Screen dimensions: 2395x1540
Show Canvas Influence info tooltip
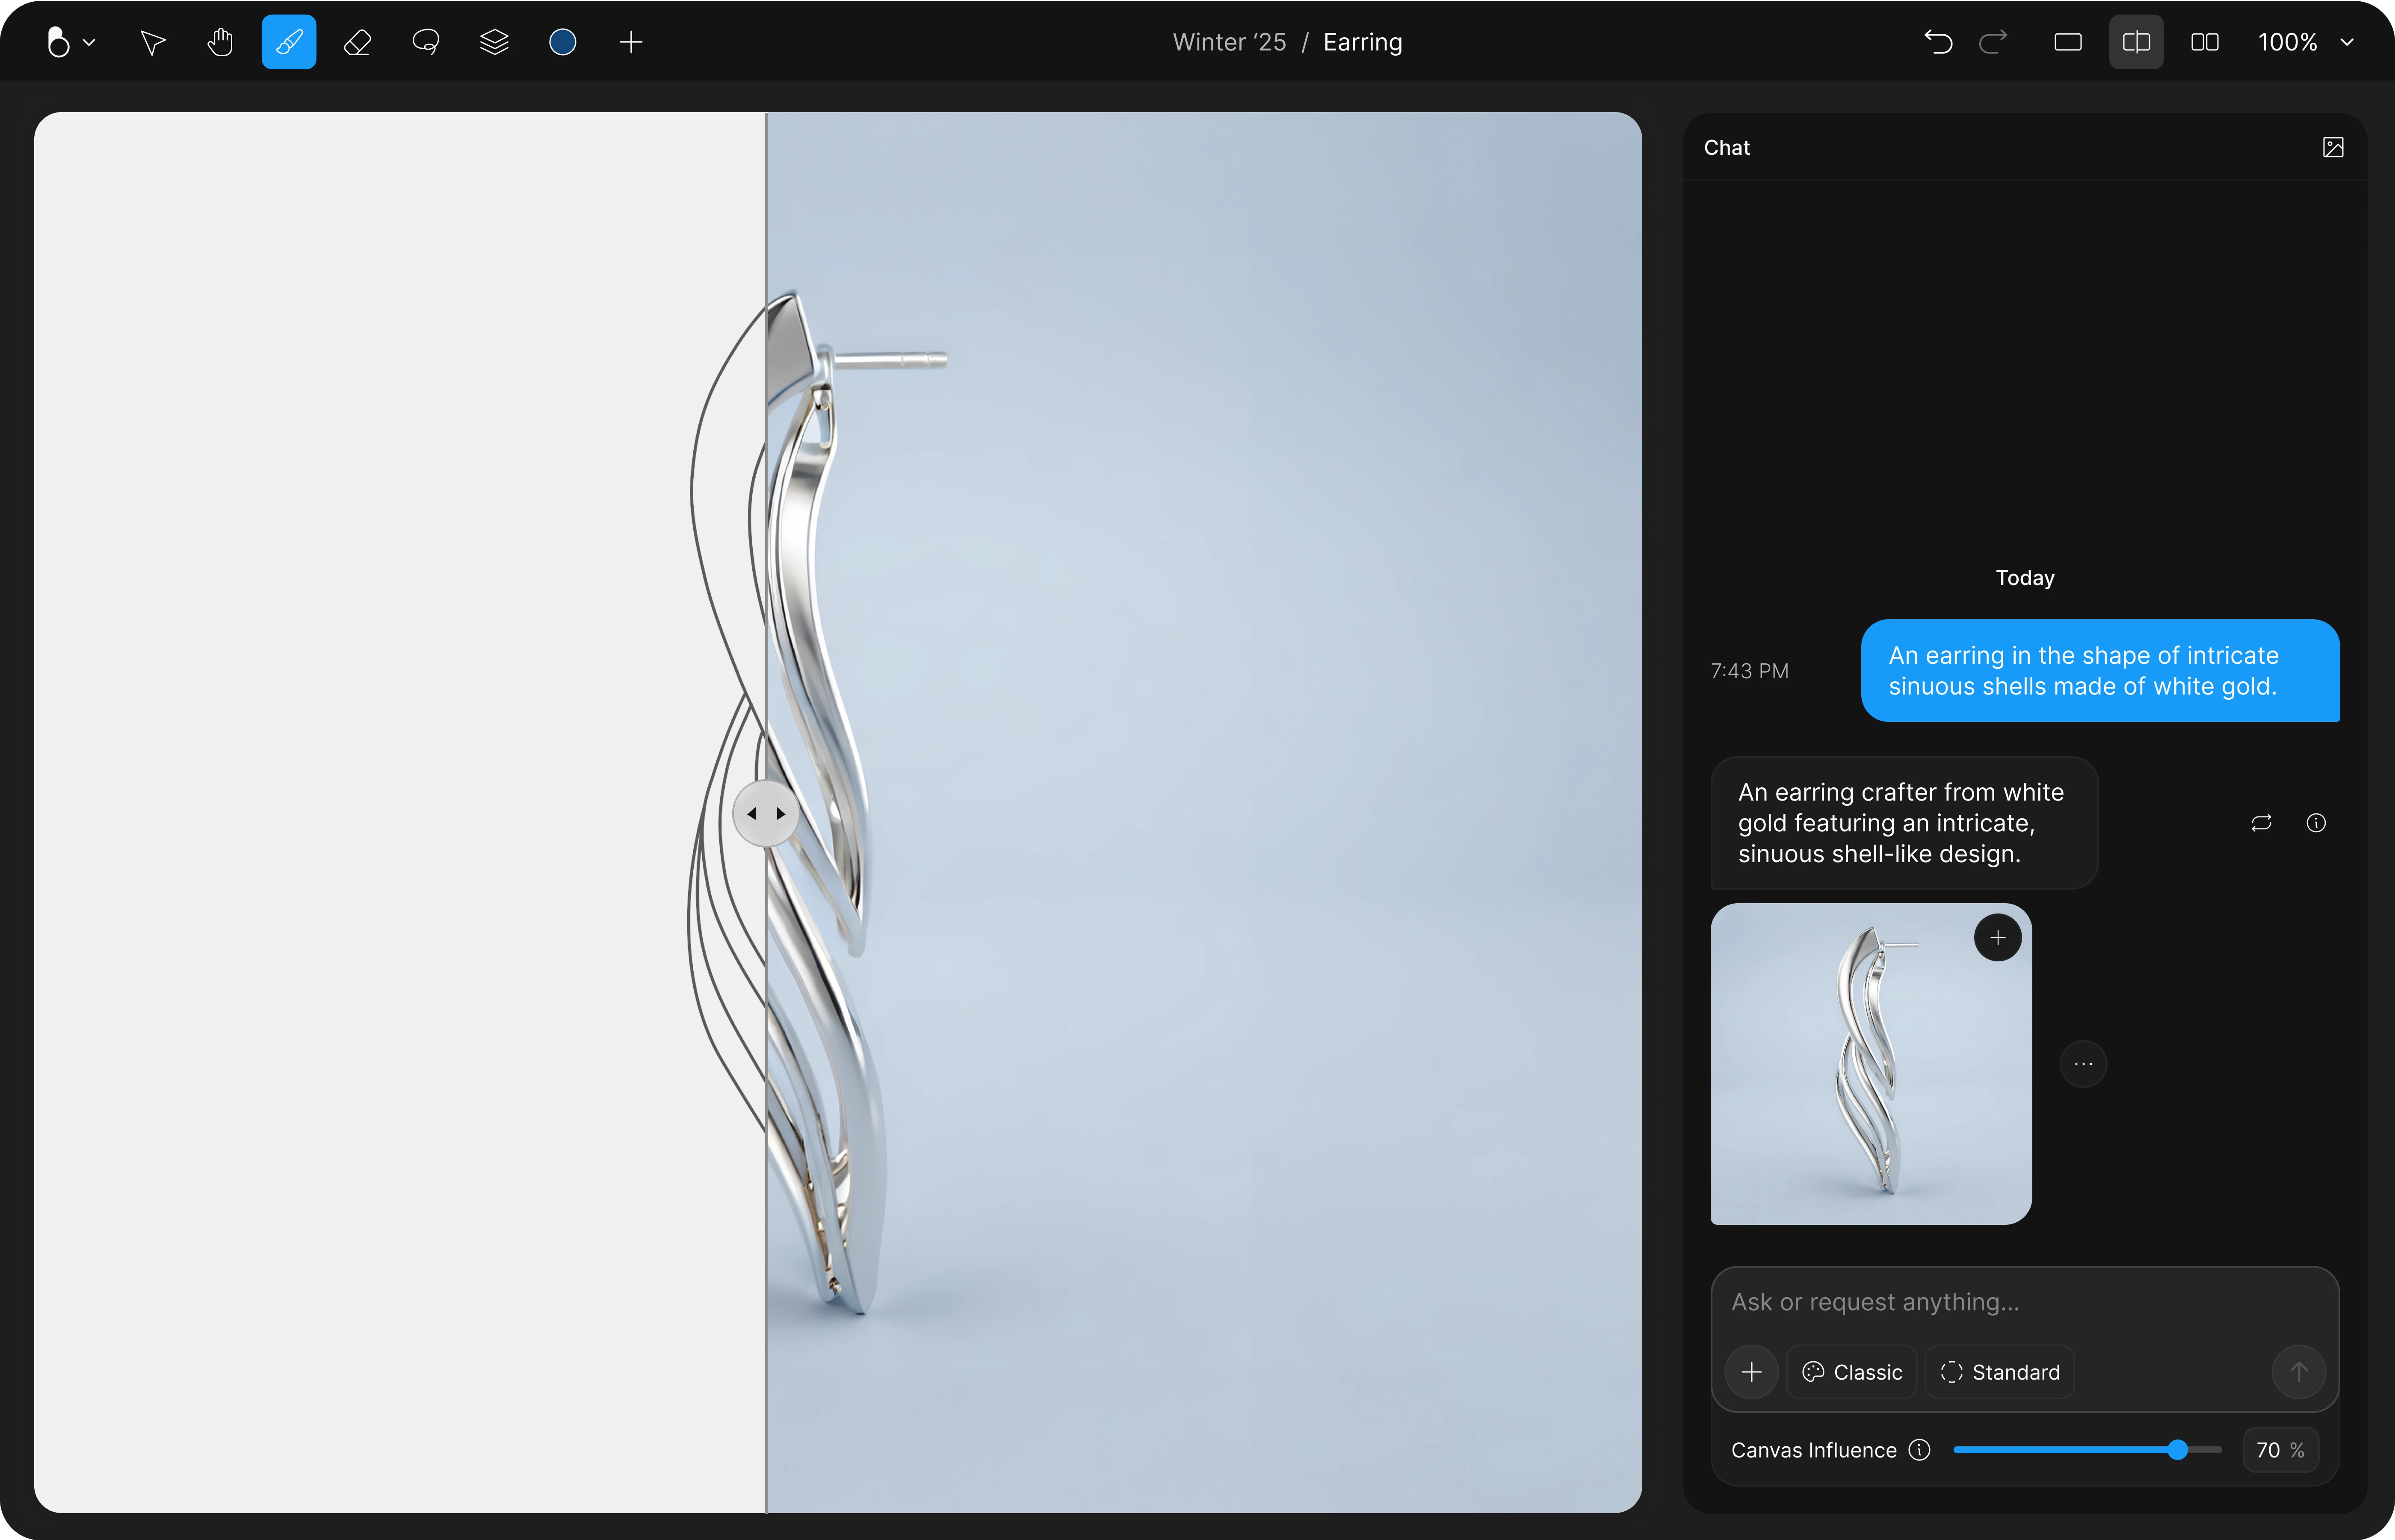tap(1919, 1450)
